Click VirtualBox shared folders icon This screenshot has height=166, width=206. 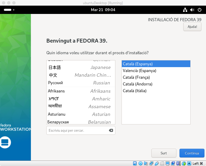(162, 163)
